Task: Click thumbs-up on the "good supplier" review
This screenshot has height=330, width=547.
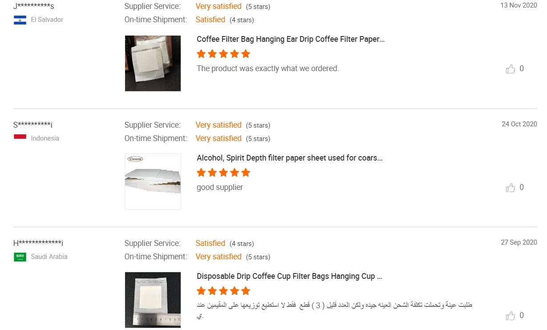Action: tap(511, 188)
